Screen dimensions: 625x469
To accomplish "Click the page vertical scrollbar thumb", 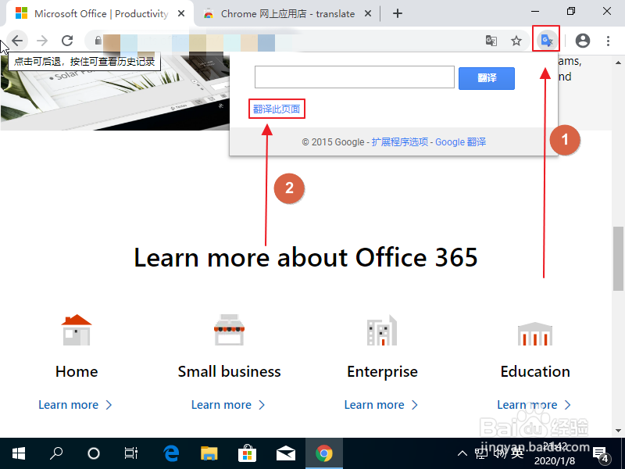I will tap(618, 259).
